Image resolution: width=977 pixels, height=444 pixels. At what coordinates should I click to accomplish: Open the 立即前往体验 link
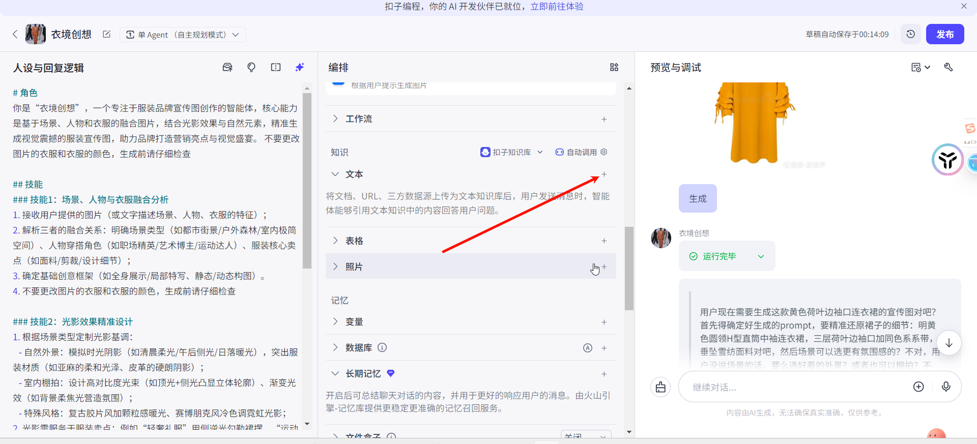pyautogui.click(x=557, y=7)
